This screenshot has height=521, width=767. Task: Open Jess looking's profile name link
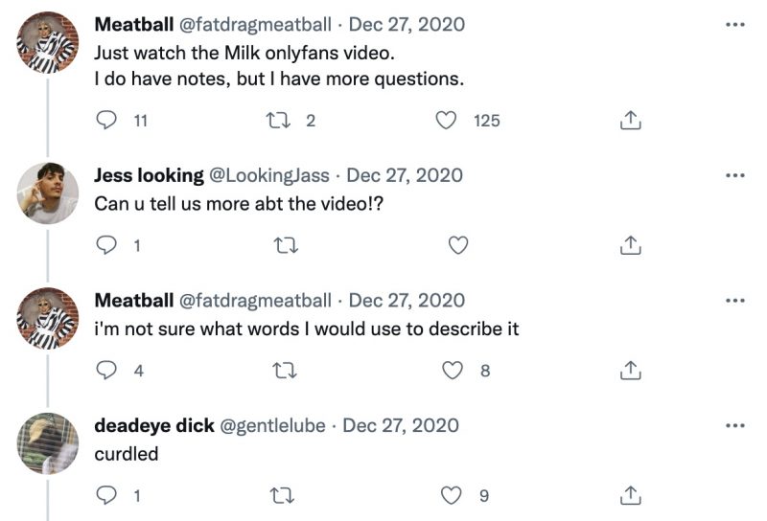coord(149,175)
